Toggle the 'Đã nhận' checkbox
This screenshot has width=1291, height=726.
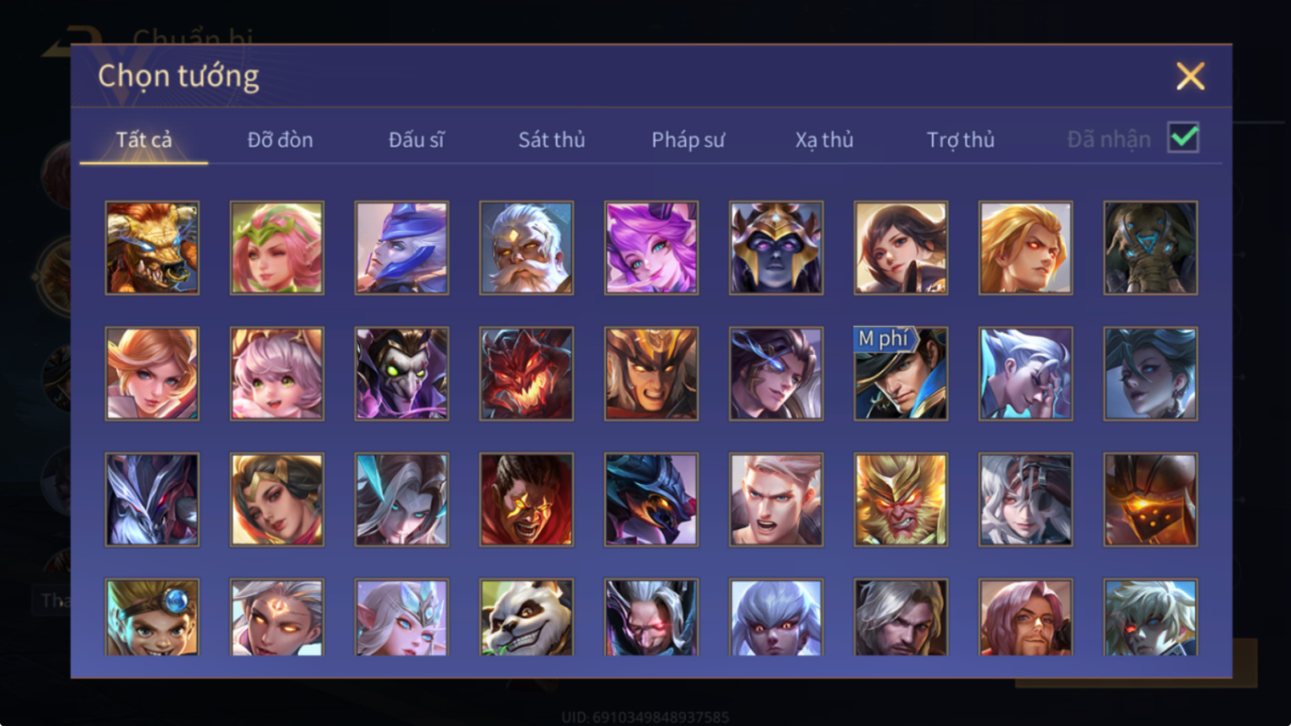point(1183,138)
